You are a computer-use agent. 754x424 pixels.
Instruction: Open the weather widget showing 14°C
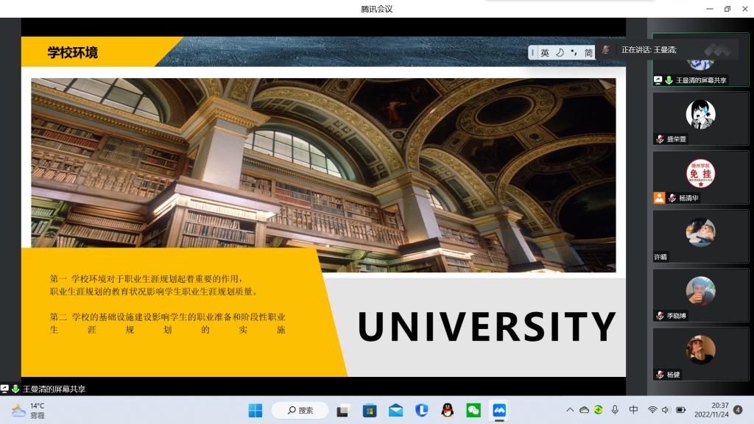pos(29,410)
